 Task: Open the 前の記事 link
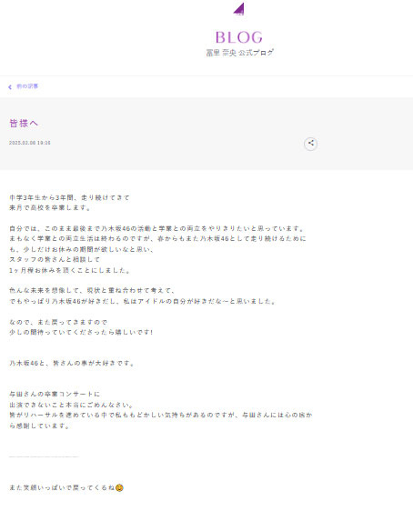pos(27,86)
